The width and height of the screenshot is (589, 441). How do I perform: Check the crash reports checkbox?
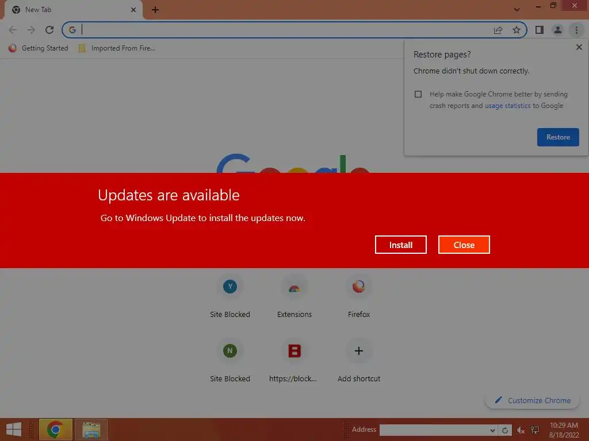(418, 94)
